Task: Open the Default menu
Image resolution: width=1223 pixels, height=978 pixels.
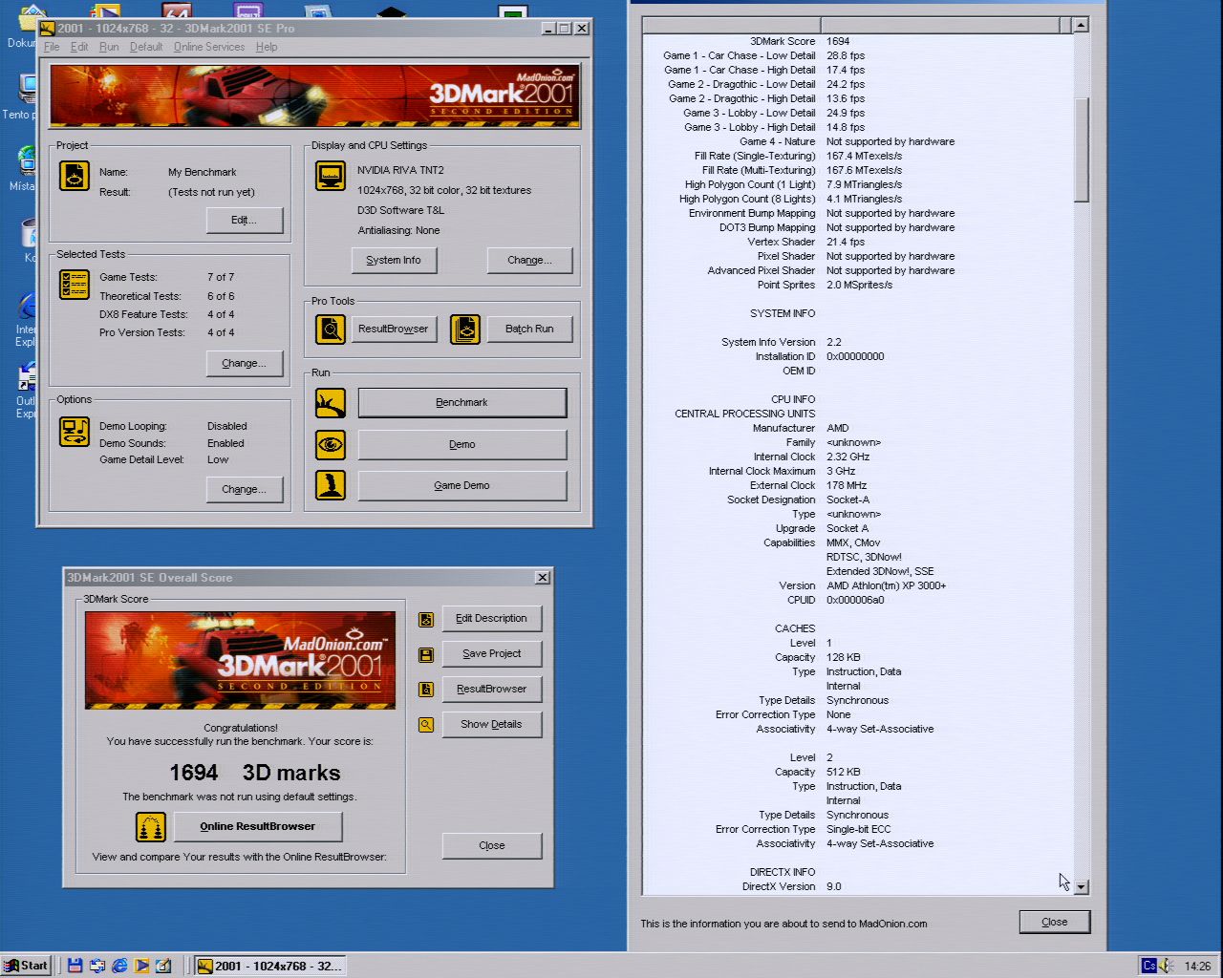Action: tap(146, 47)
